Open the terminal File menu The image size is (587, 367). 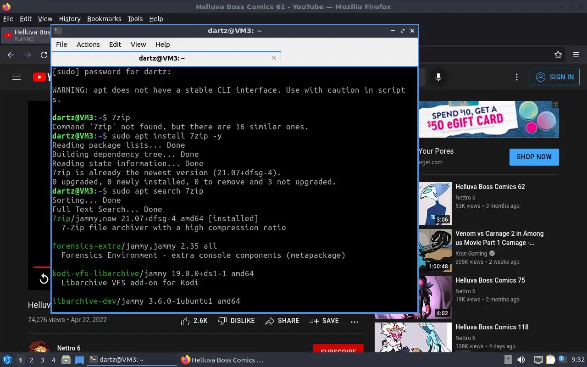click(61, 44)
